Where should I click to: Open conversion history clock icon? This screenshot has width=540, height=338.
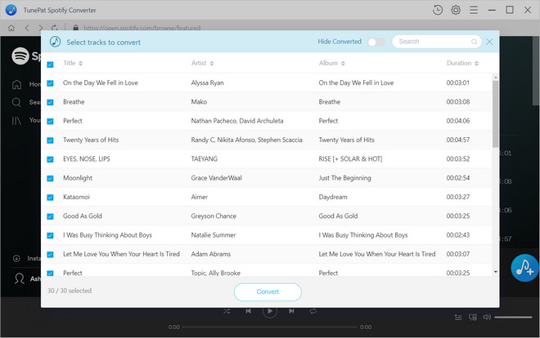click(x=438, y=10)
